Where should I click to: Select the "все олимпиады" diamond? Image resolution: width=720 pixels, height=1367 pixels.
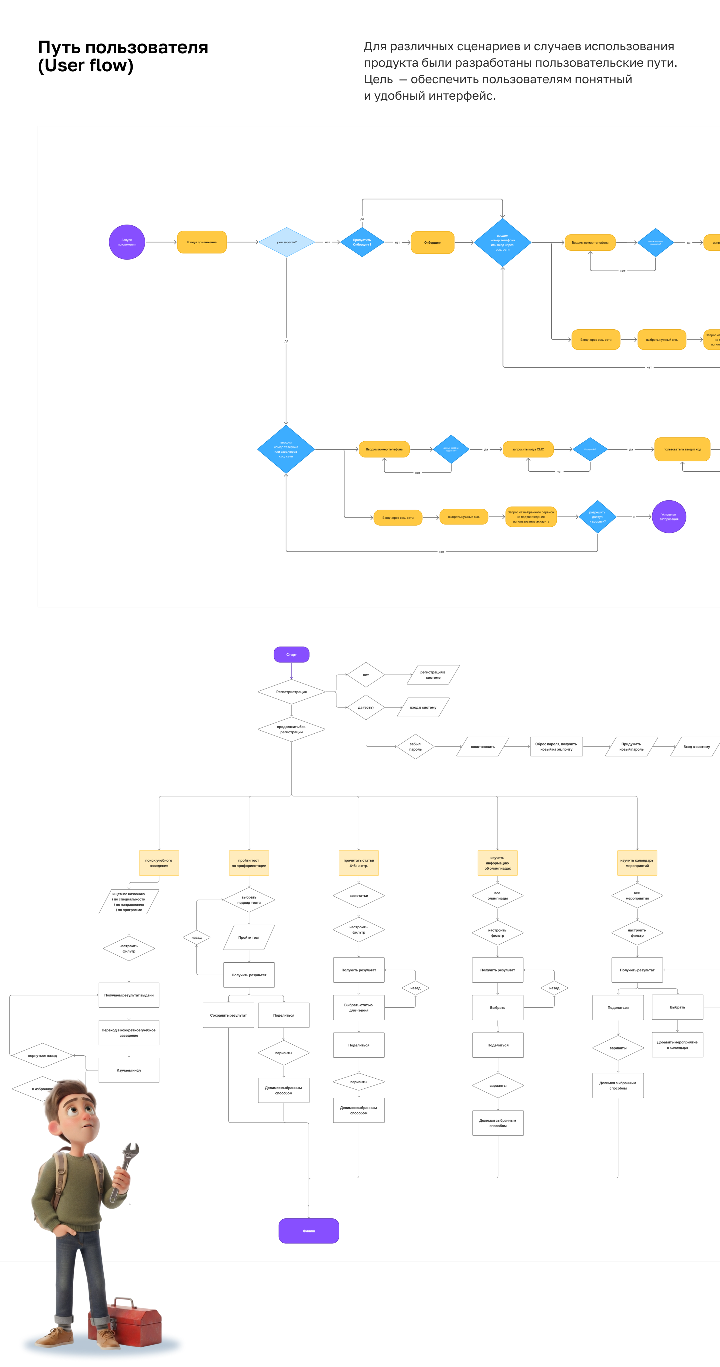pyautogui.click(x=498, y=896)
